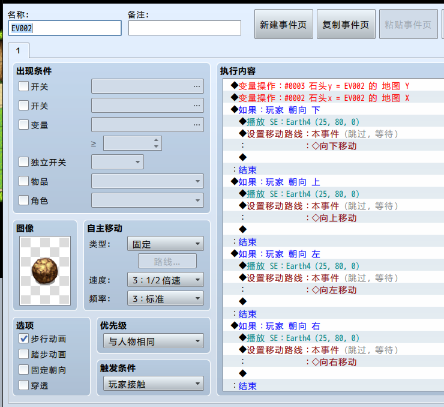Select the 变量操作 #0002 石头x command line
The width and height of the screenshot is (444, 407).
[x=333, y=98]
